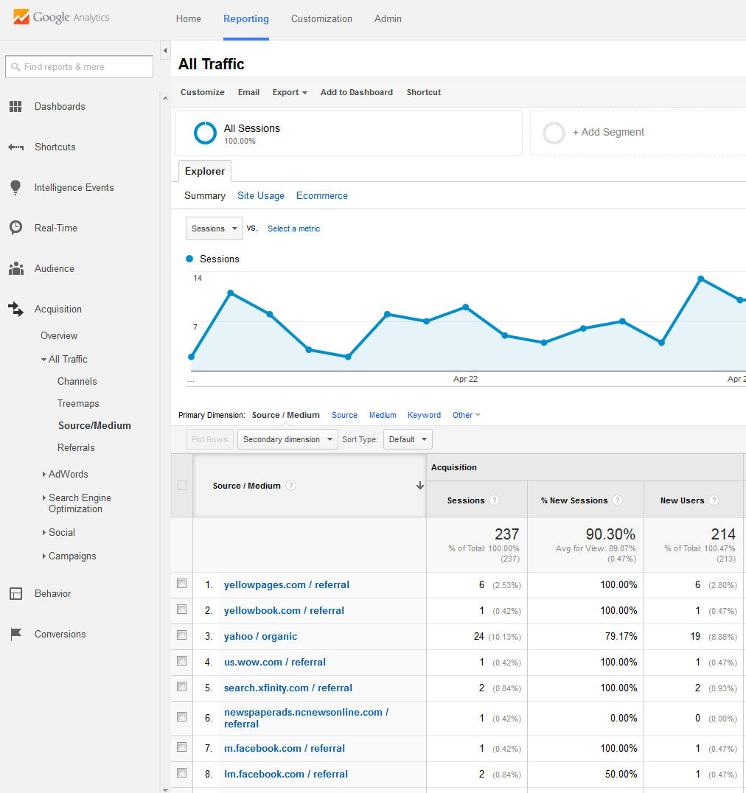746x793 pixels.
Task: Click the sidebar scroll up arrow
Action: pyautogui.click(x=165, y=98)
